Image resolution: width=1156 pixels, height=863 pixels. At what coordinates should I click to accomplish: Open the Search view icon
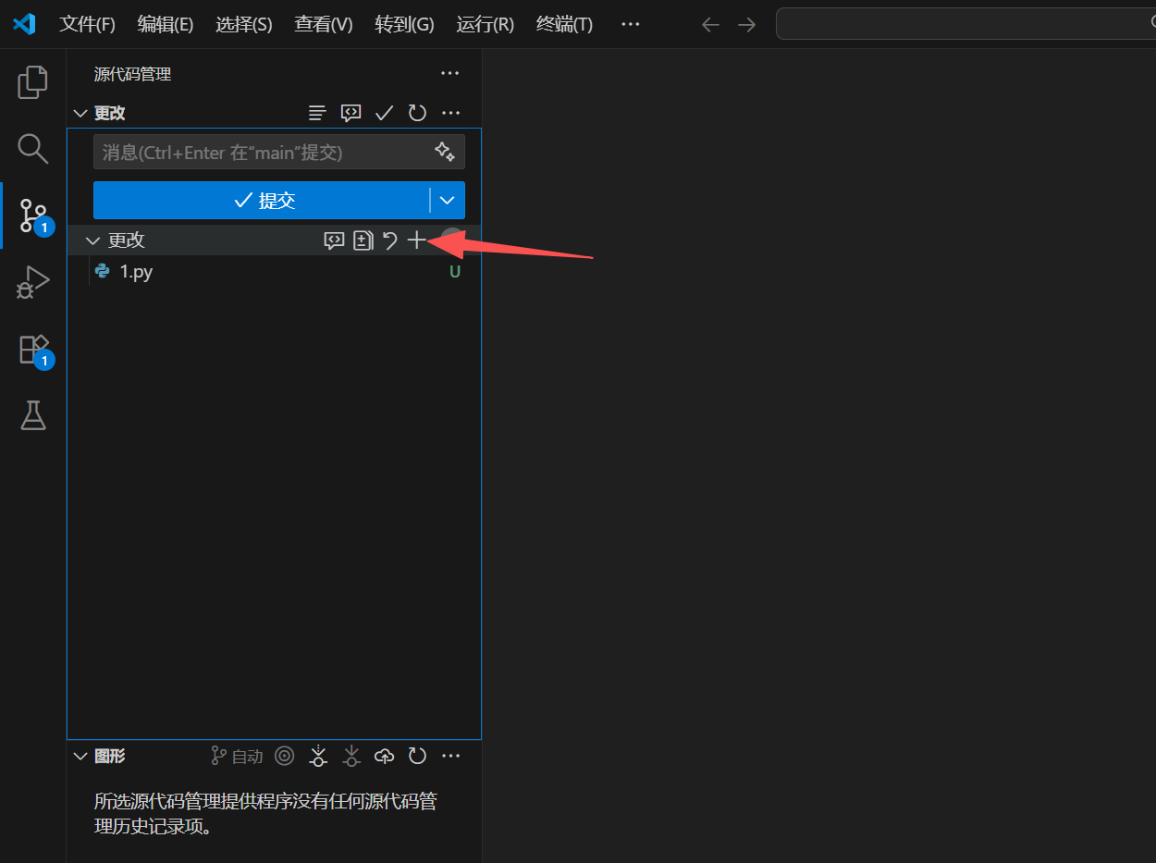point(32,148)
